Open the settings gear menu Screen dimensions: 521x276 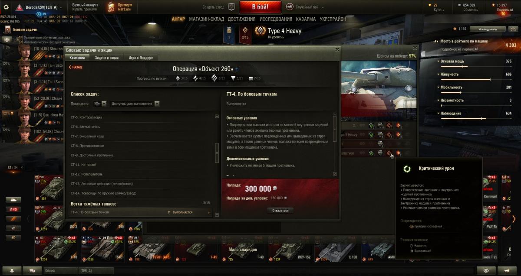tap(6, 7)
